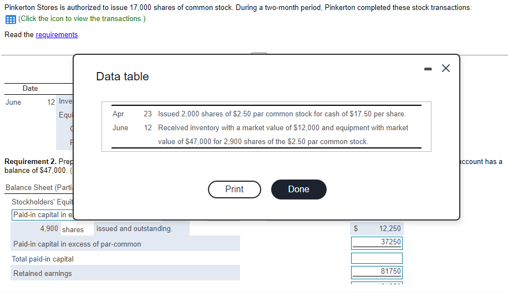Open the requirements link
This screenshot has height=292, width=508.
[57, 35]
